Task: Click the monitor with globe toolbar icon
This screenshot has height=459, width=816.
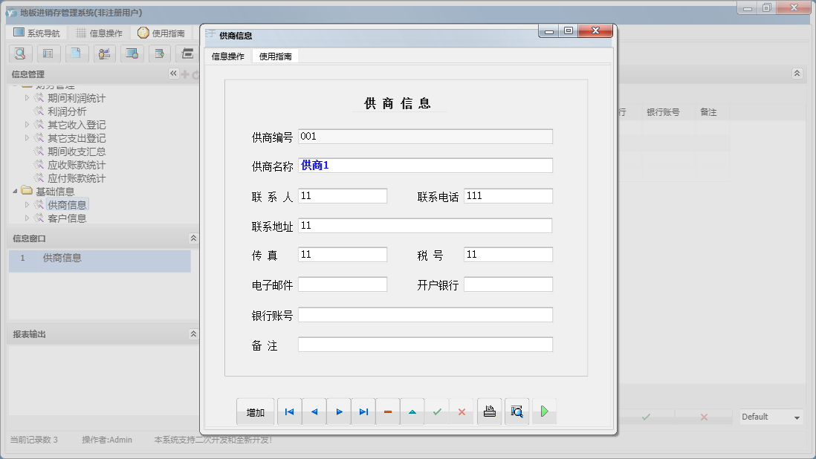Action: [x=132, y=53]
